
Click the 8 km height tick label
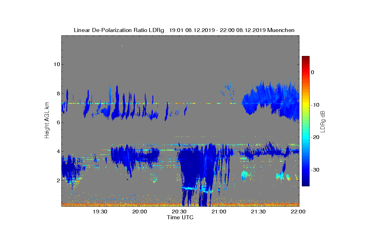[58, 93]
